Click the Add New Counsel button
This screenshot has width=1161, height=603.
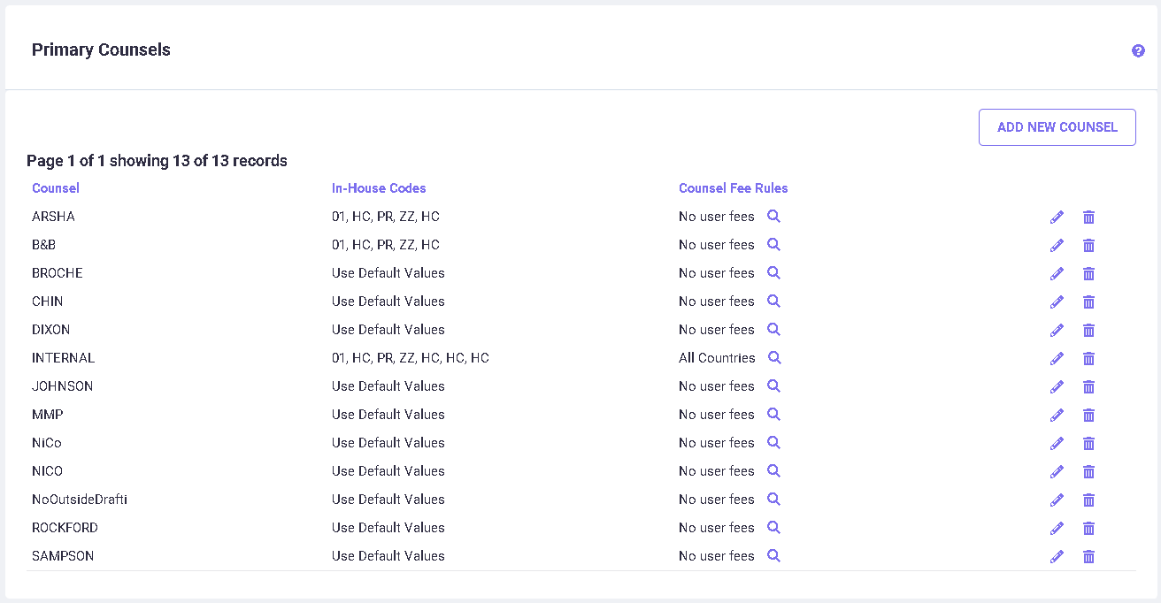[x=1057, y=127]
